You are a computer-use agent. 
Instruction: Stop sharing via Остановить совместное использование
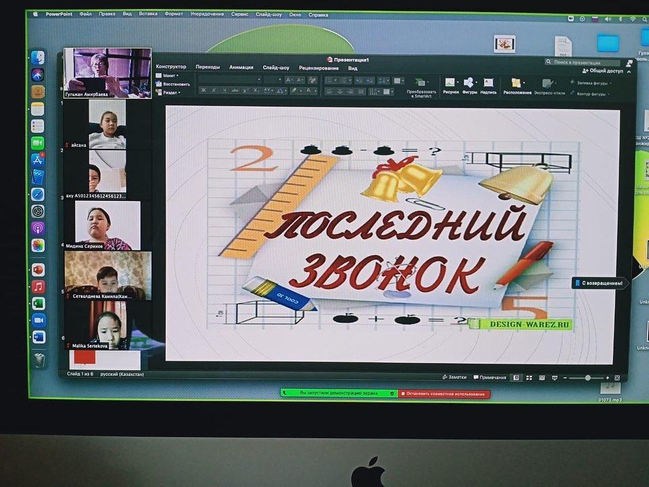(x=443, y=394)
